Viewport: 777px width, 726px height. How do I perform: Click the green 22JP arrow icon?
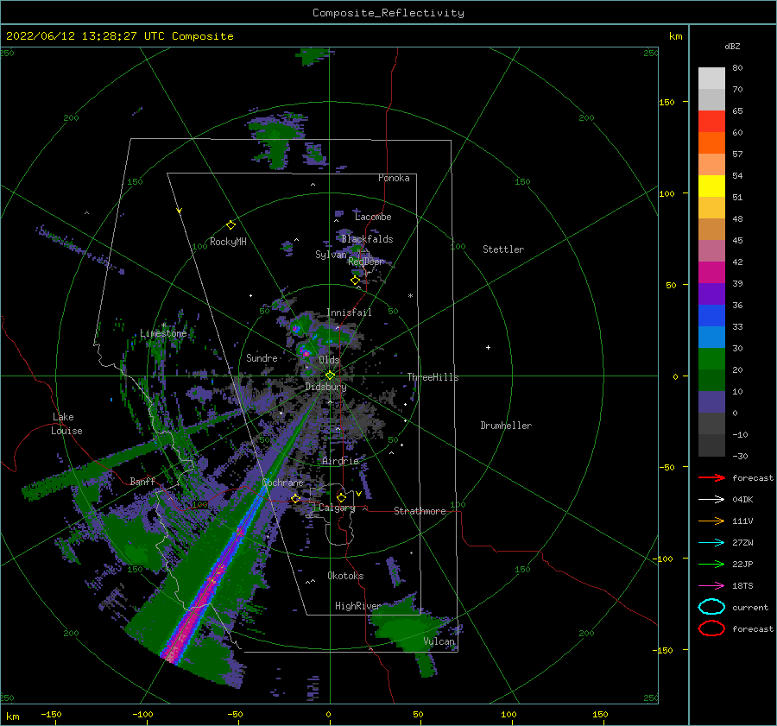(x=711, y=564)
